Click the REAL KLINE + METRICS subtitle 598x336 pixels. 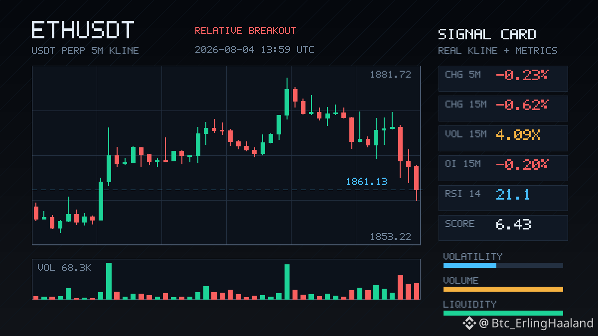tap(498, 50)
